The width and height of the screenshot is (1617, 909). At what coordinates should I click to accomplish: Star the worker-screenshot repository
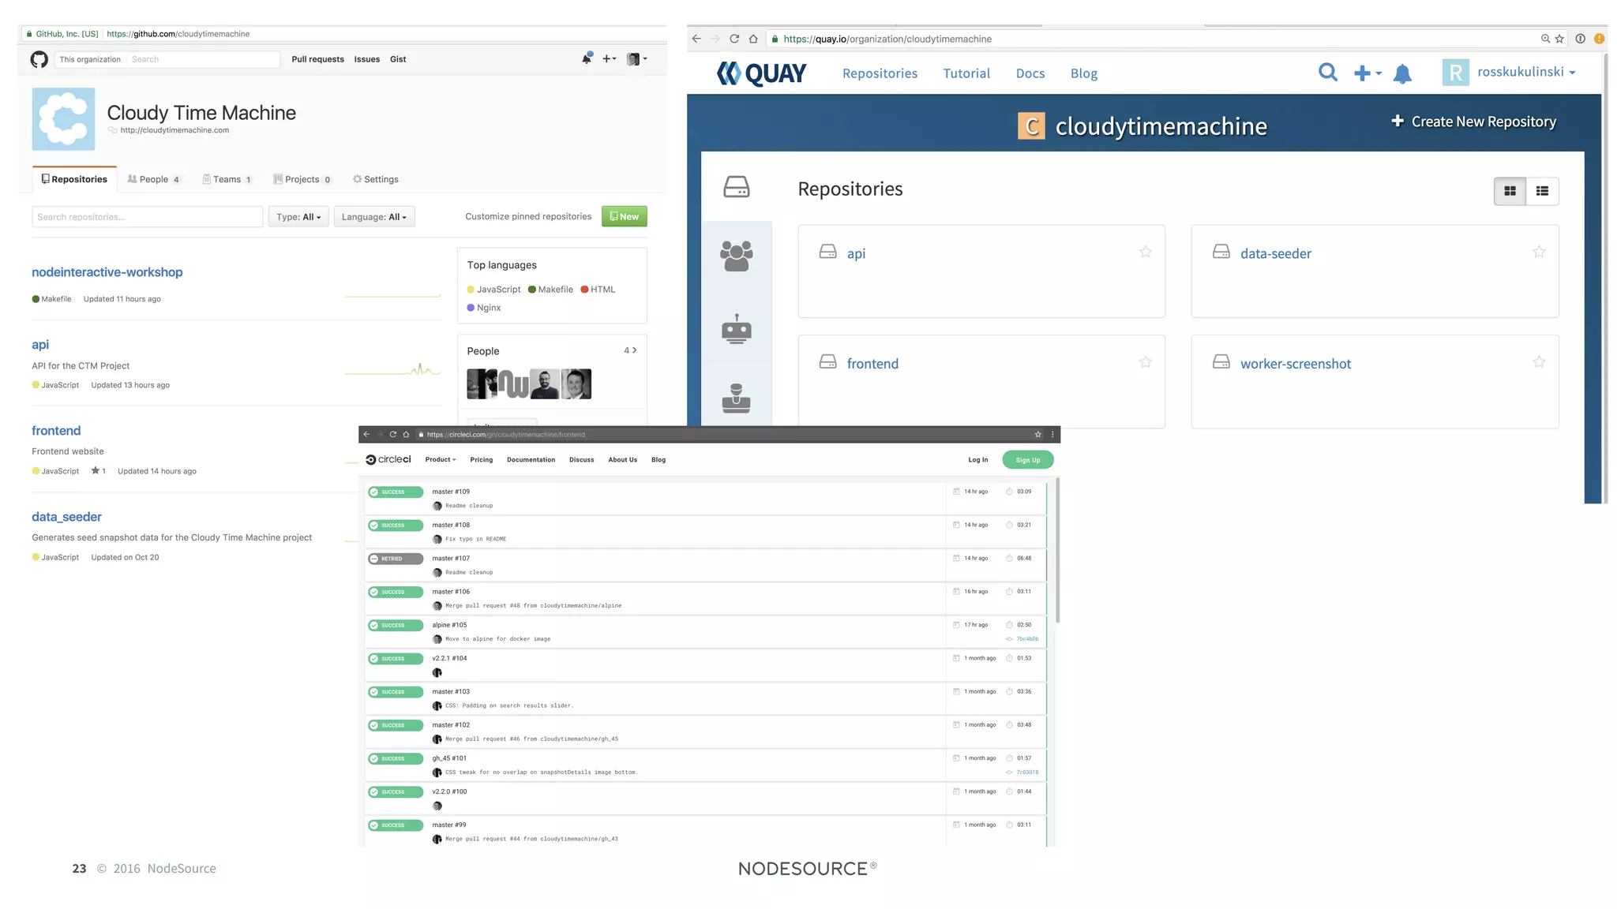[x=1538, y=362]
